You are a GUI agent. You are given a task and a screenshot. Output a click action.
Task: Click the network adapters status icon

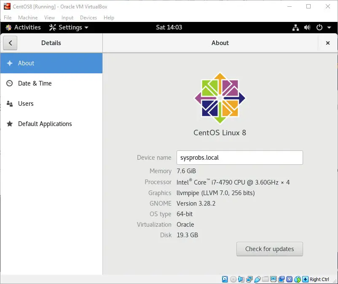(249, 279)
